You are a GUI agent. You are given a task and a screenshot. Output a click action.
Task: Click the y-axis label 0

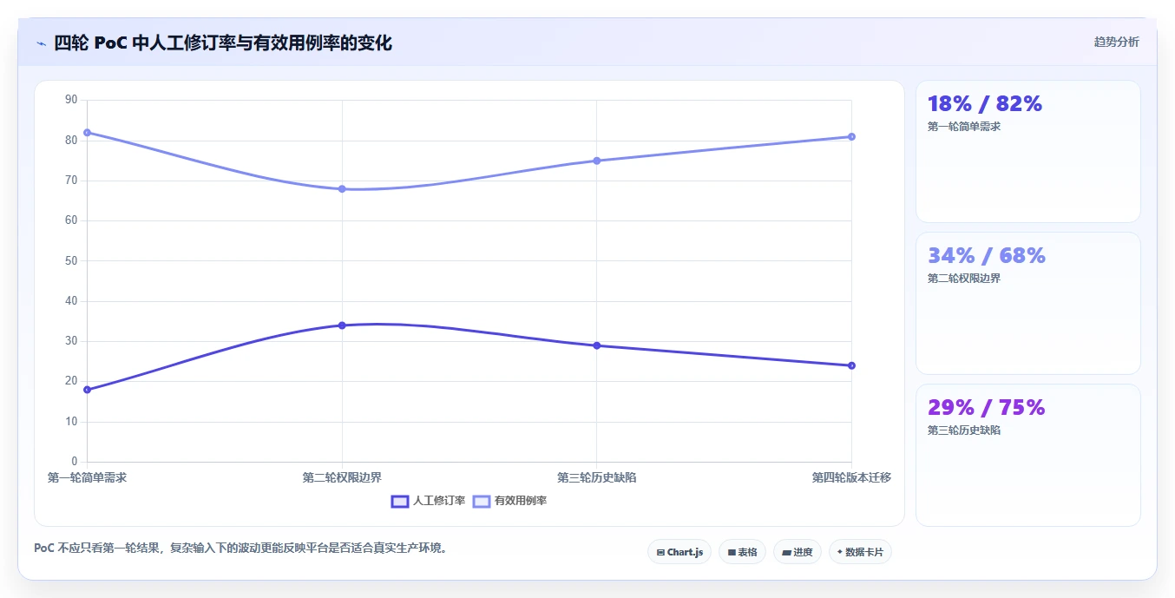click(x=75, y=461)
